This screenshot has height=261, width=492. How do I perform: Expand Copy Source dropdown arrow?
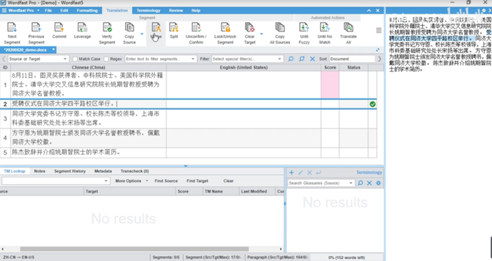click(x=142, y=34)
